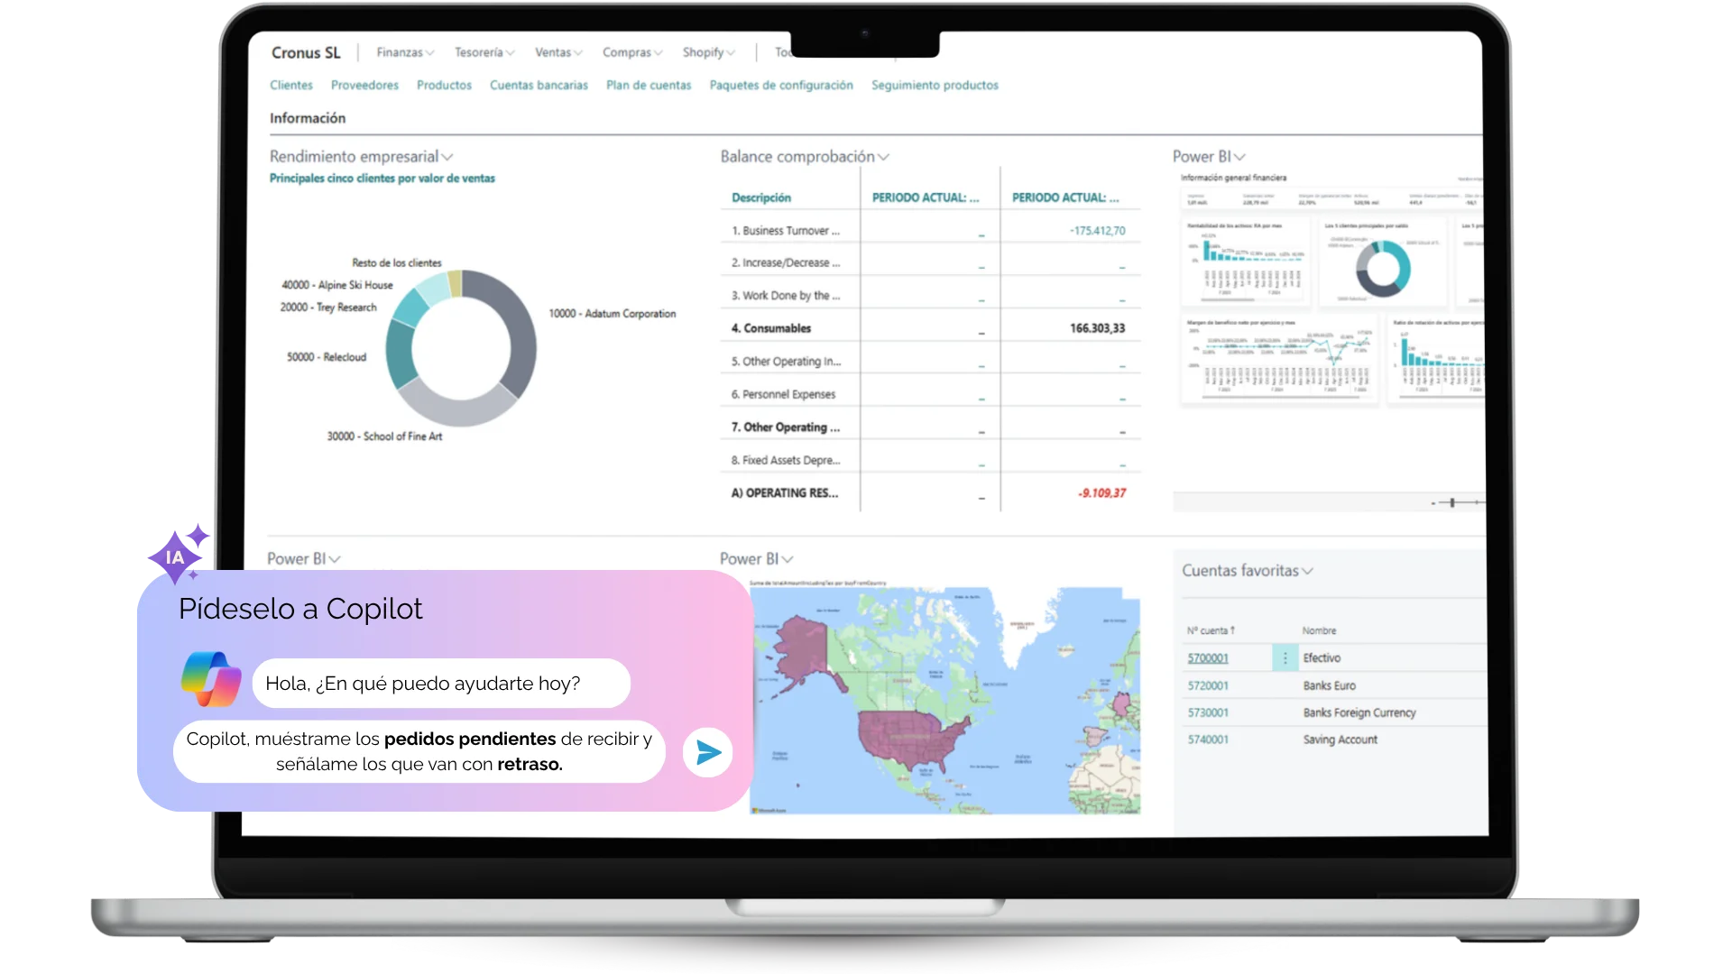Image resolution: width=1732 pixels, height=974 pixels.
Task: Click the horizontal scrollbar under the Power BI panel
Action: point(1452,502)
